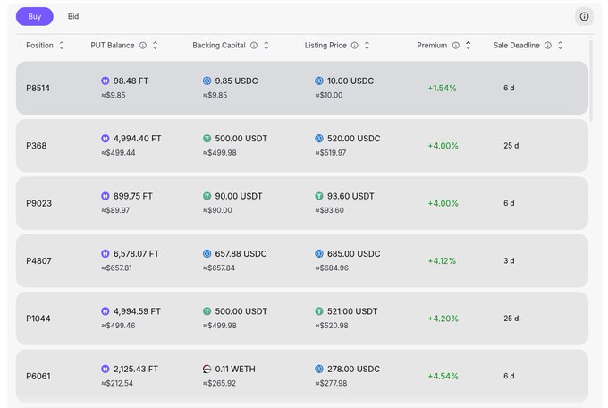Sort the table by Position column arrows
Viewport: 608px width, 408px height.
62,46
